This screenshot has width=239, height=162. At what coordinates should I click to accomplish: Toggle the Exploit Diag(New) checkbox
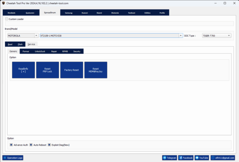(x=49, y=145)
